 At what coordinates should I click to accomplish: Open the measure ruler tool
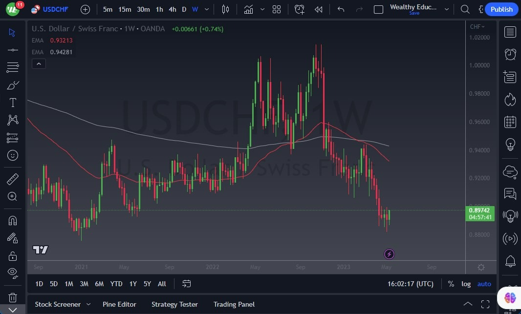(13, 179)
